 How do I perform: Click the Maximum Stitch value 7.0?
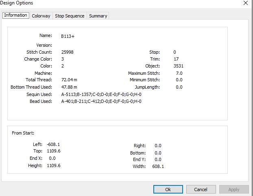tap(179, 73)
